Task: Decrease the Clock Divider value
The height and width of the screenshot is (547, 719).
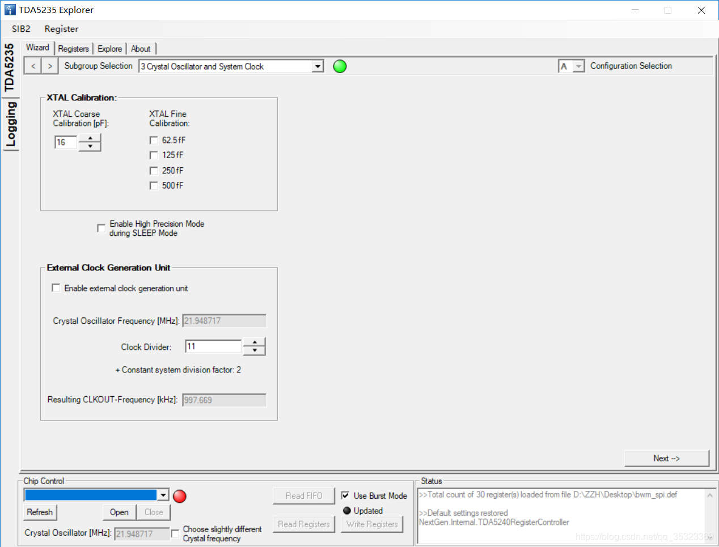Action: [x=254, y=350]
